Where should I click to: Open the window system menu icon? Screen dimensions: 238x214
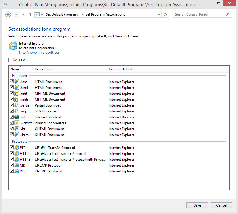coord(5,4)
